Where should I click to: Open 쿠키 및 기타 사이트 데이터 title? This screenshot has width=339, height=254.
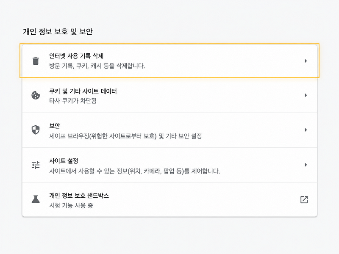83,91
